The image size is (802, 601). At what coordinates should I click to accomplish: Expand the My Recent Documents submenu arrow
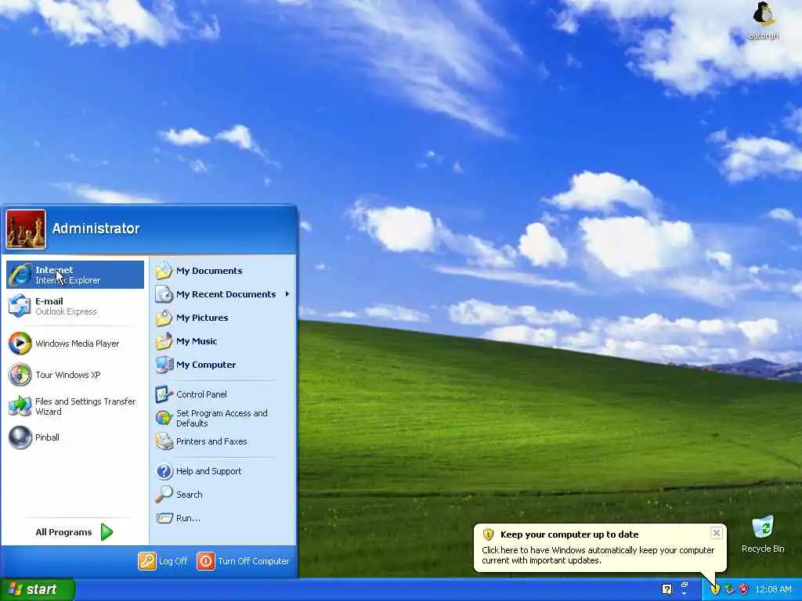point(287,294)
